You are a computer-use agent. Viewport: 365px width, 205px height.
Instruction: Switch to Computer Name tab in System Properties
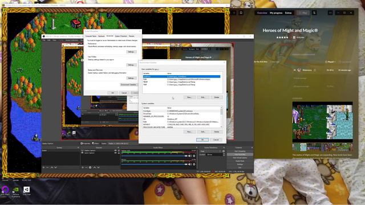(91, 36)
